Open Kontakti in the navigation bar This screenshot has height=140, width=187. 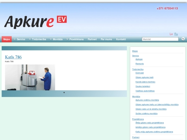121,39
